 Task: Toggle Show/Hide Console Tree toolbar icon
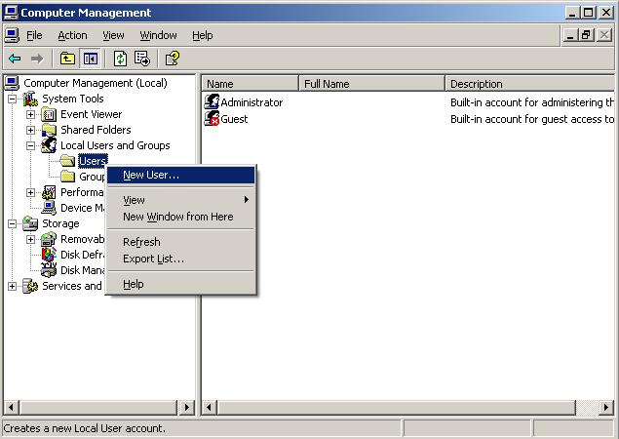(x=91, y=59)
